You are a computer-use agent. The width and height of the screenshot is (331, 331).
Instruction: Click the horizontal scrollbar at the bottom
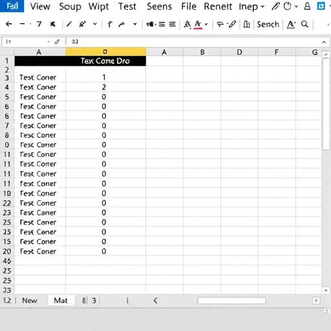coord(231,301)
